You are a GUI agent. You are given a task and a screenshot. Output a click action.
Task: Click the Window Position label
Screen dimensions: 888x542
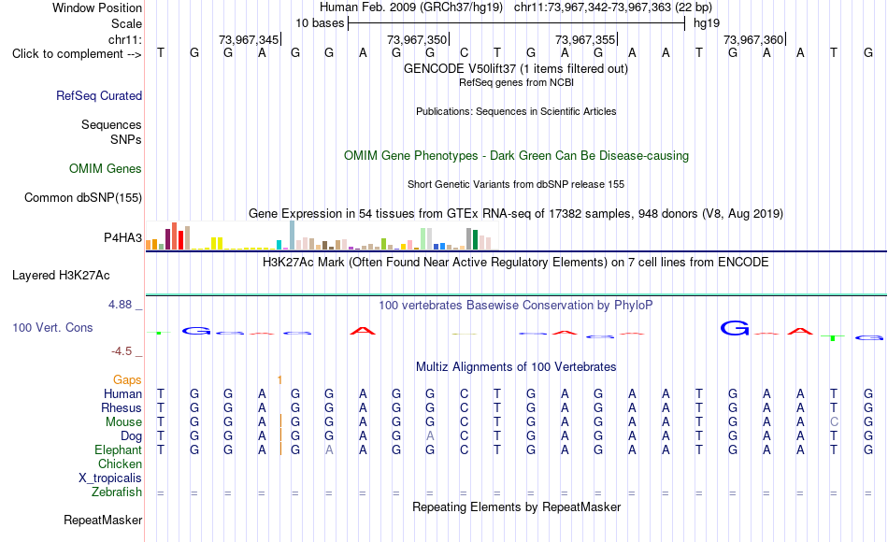coord(97,7)
